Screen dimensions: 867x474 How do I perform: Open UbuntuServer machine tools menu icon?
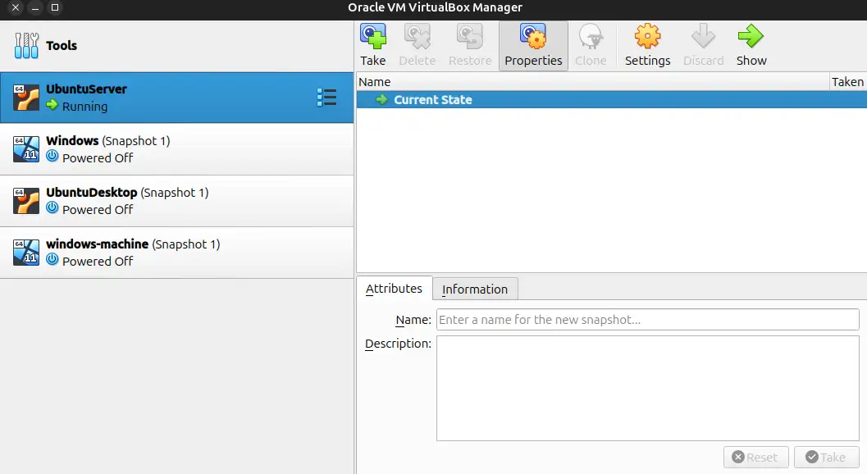pos(326,98)
